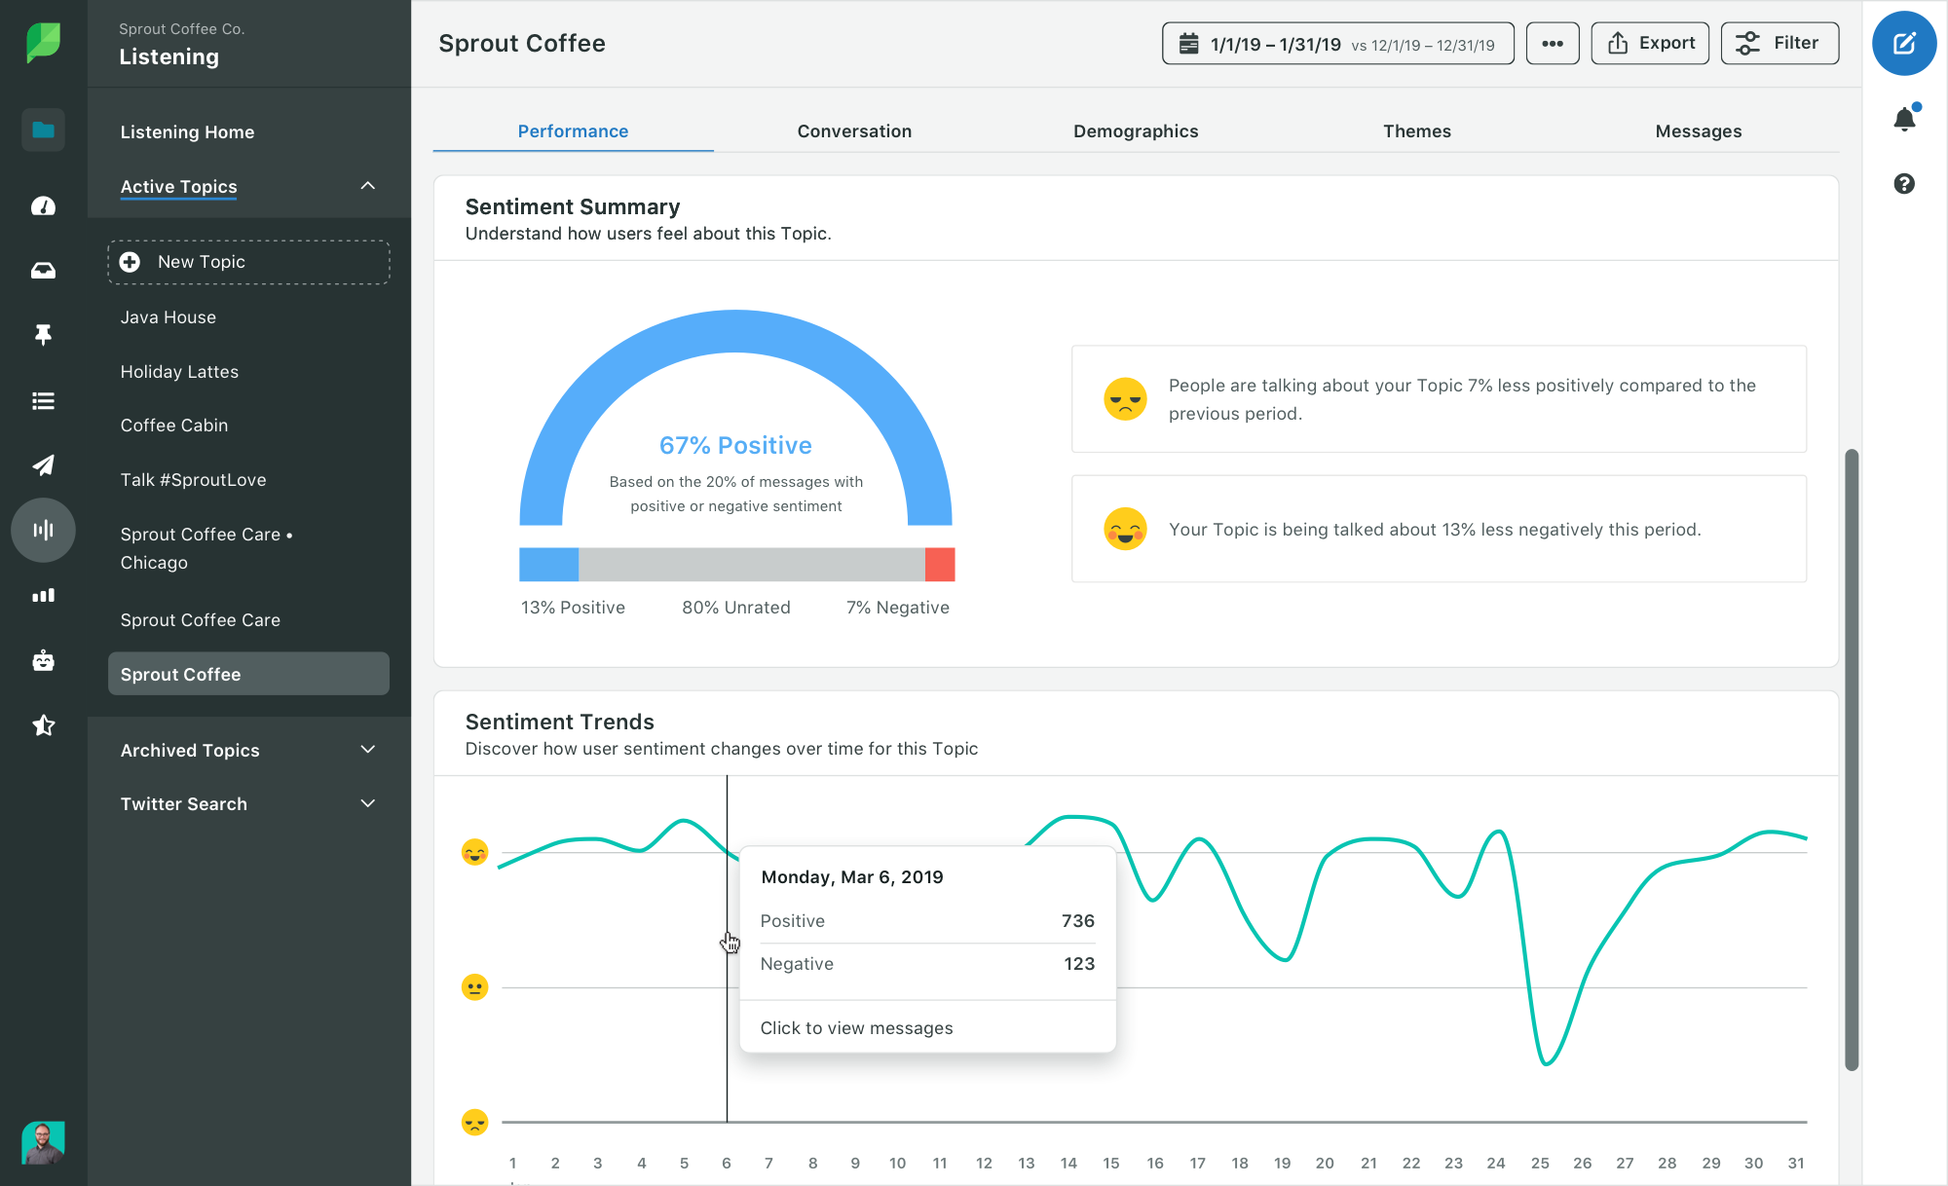The image size is (1948, 1186).
Task: Open Listening waveform icon in sidebar
Action: coord(43,530)
